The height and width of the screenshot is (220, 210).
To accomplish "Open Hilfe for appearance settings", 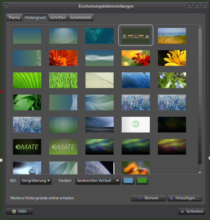I will [19, 211].
